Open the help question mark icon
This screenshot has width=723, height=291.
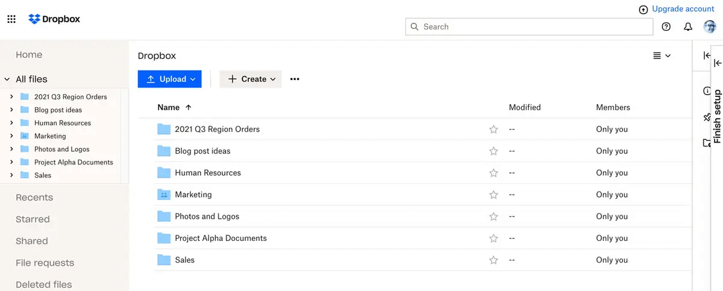(x=666, y=27)
